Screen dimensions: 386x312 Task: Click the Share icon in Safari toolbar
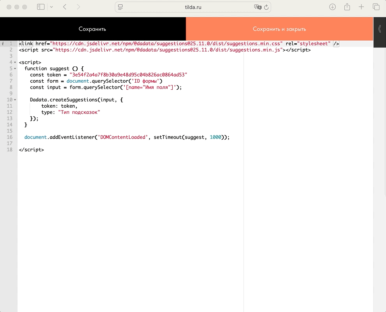pos(347,7)
